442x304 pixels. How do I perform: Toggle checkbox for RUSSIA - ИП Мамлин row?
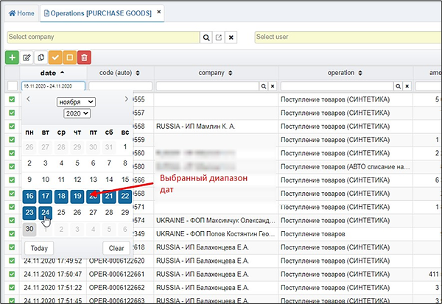click(x=12, y=126)
